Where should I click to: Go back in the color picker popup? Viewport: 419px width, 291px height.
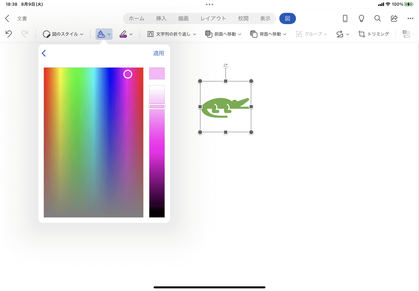pos(44,53)
